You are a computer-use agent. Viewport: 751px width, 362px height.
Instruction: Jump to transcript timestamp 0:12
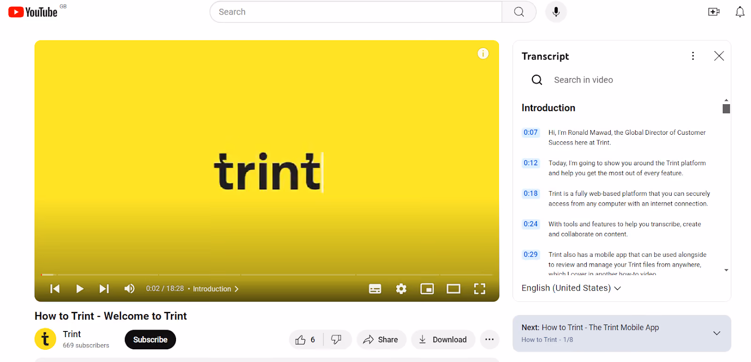(531, 163)
